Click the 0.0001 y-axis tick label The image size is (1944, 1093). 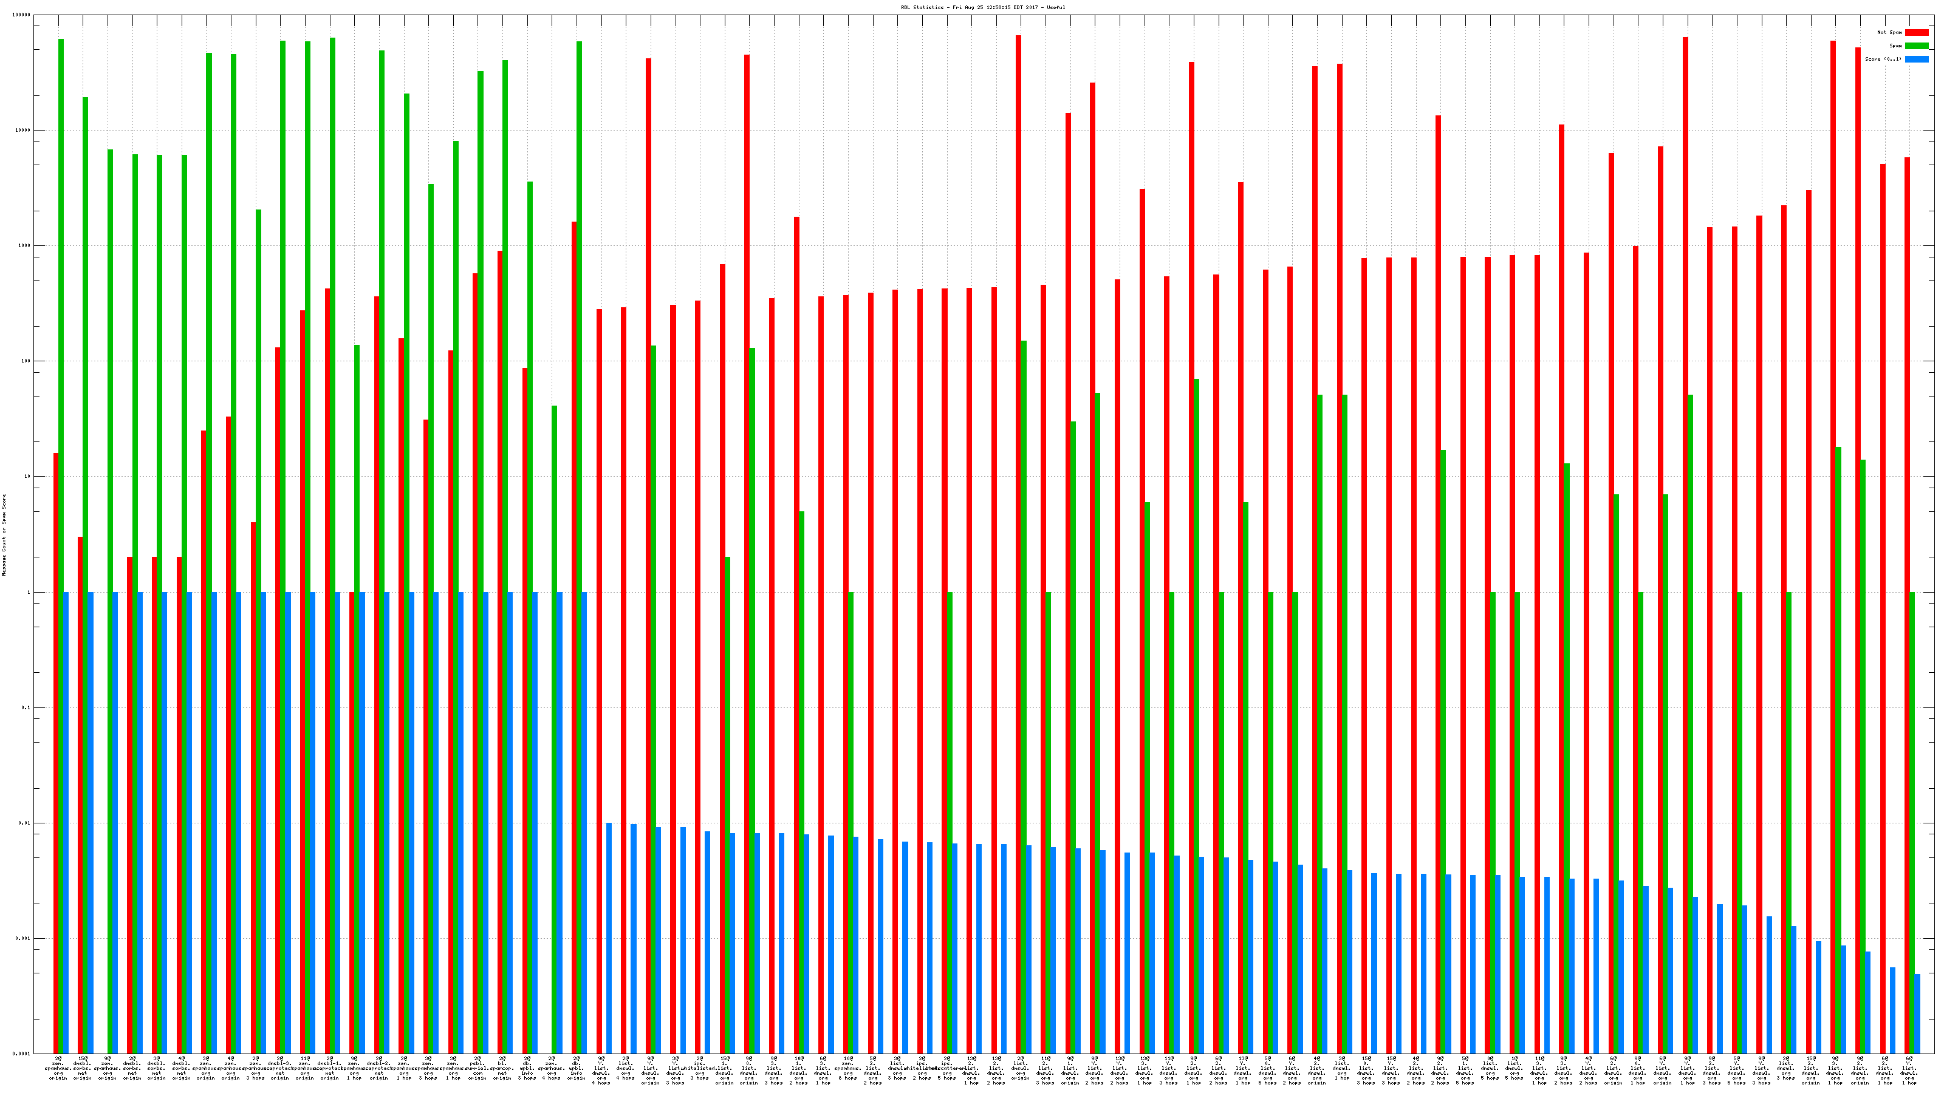coord(22,1054)
